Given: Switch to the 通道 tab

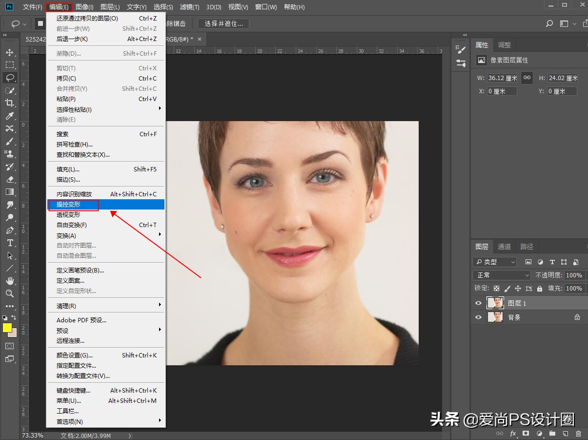Looking at the screenshot, I should click(504, 247).
